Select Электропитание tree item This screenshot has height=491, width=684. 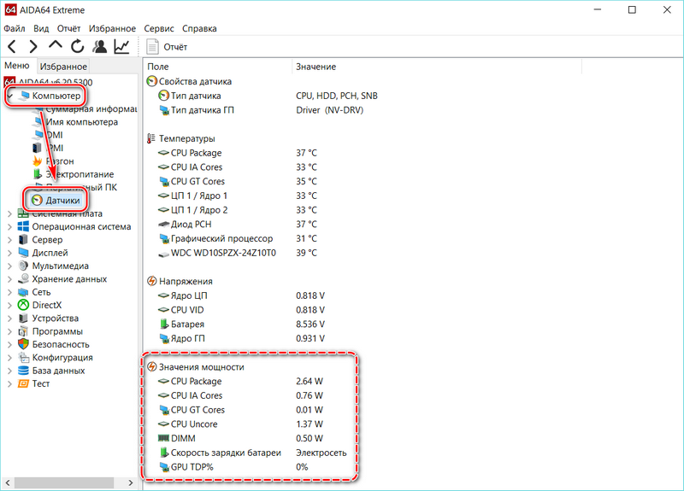point(80,174)
